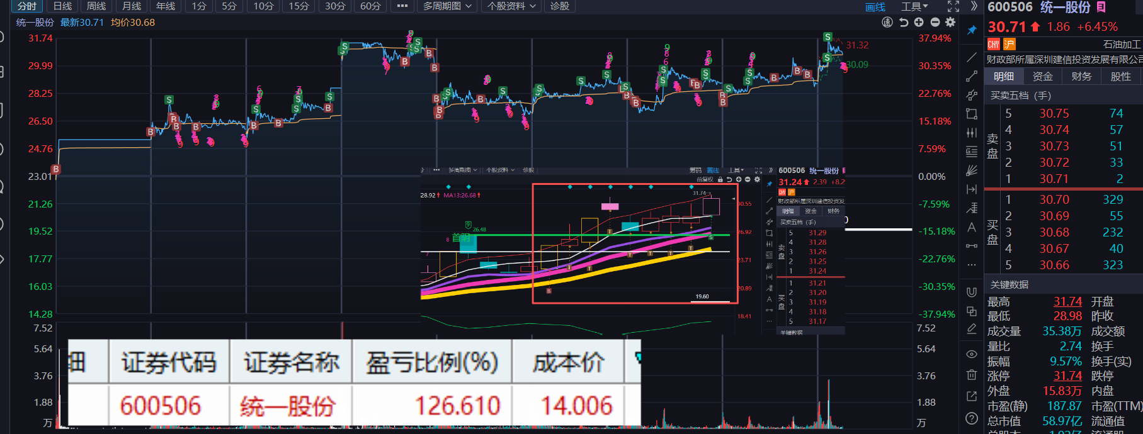
Task: Open the 股性 tab in right panel
Action: click(1120, 76)
